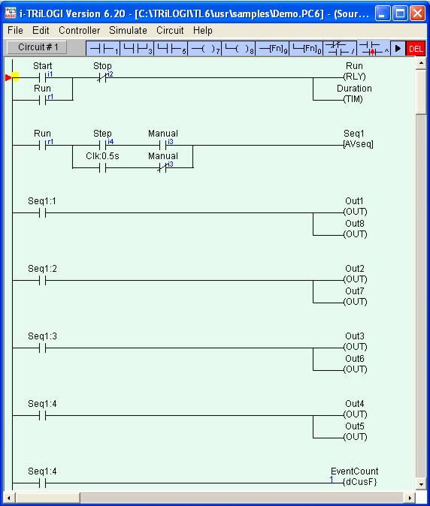Select the rising-edge contact conversion tool
This screenshot has width=430, height=506.
pyautogui.click(x=374, y=49)
